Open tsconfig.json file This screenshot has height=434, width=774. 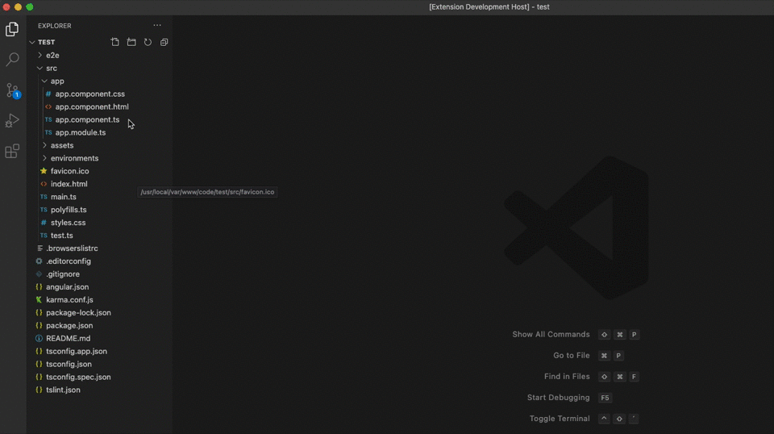pos(69,364)
